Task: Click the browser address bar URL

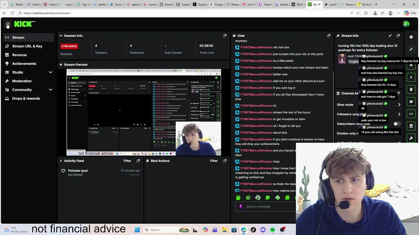Action: pos(47,13)
